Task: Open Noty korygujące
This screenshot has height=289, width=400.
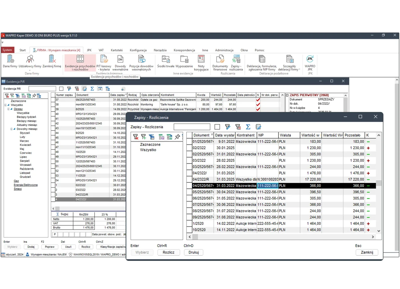Action: (x=201, y=63)
